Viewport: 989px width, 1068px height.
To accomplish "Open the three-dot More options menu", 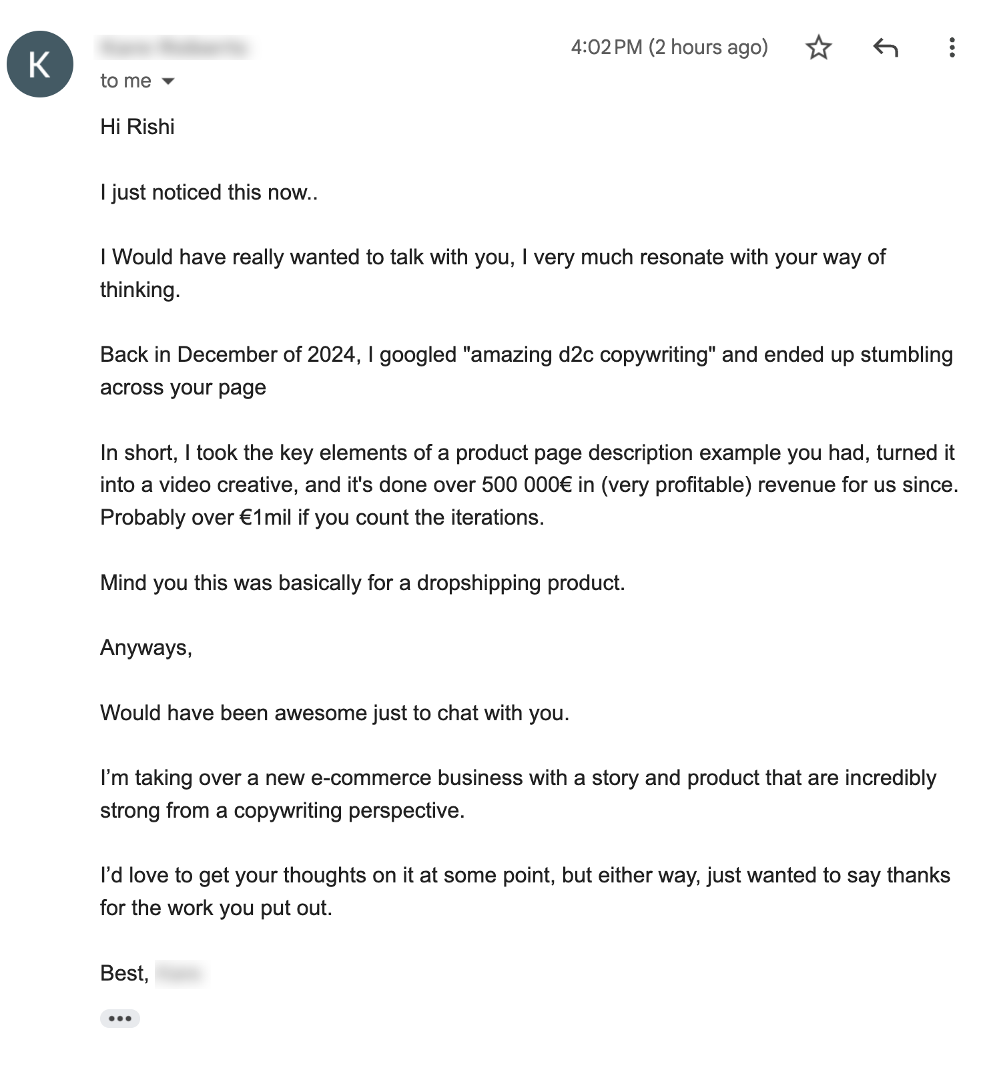I will tap(952, 47).
